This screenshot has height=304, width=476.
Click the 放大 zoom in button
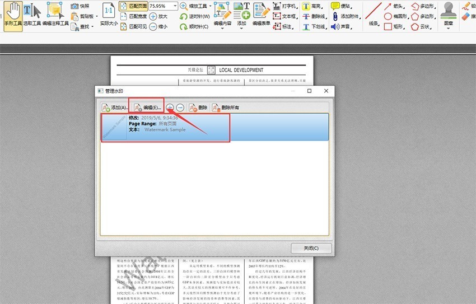pos(158,16)
